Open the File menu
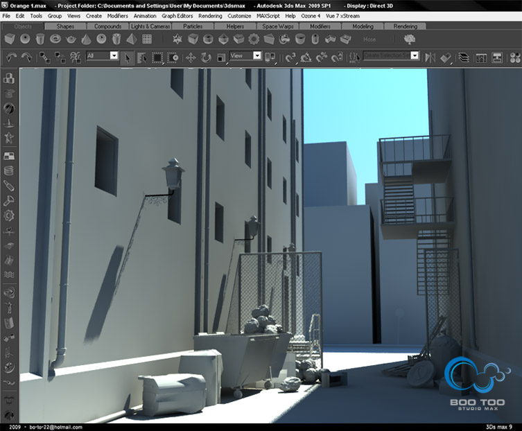The image size is (522, 431). point(6,16)
